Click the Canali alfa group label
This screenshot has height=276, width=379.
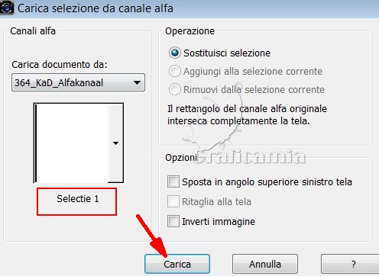[33, 31]
